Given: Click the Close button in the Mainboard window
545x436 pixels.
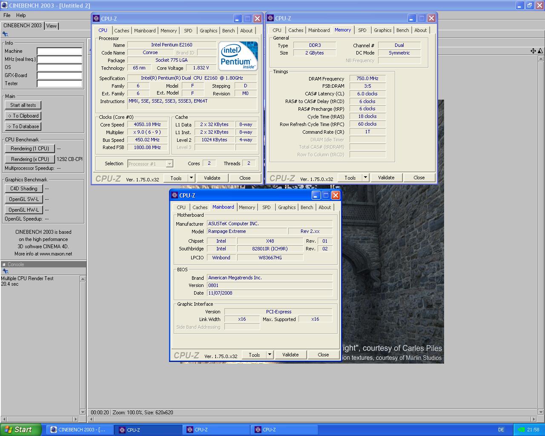Looking at the screenshot, I should click(x=323, y=355).
